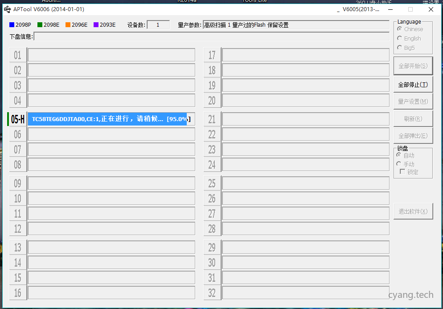Click port number 03 button
This screenshot has height=309, width=443.
pos(17,85)
